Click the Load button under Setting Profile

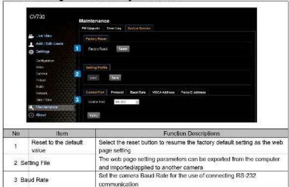pyautogui.click(x=93, y=77)
